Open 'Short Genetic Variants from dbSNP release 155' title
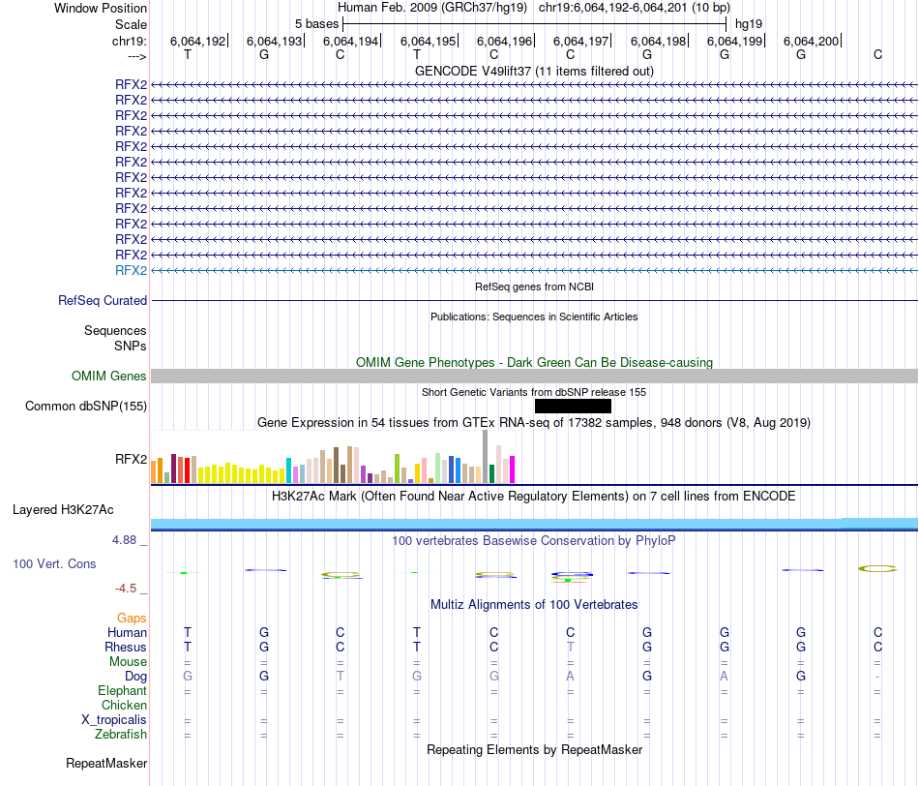This screenshot has width=919, height=786. [x=534, y=392]
